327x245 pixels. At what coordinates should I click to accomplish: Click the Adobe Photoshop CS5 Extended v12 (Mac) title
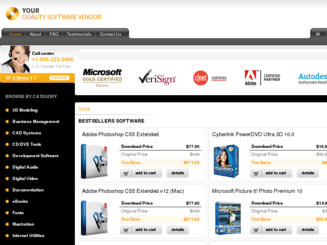pos(133,191)
